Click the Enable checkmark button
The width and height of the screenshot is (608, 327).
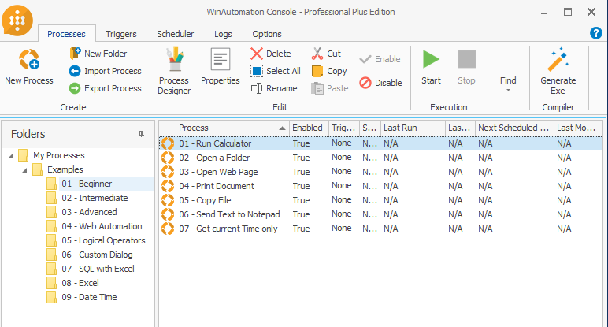pyautogui.click(x=380, y=59)
